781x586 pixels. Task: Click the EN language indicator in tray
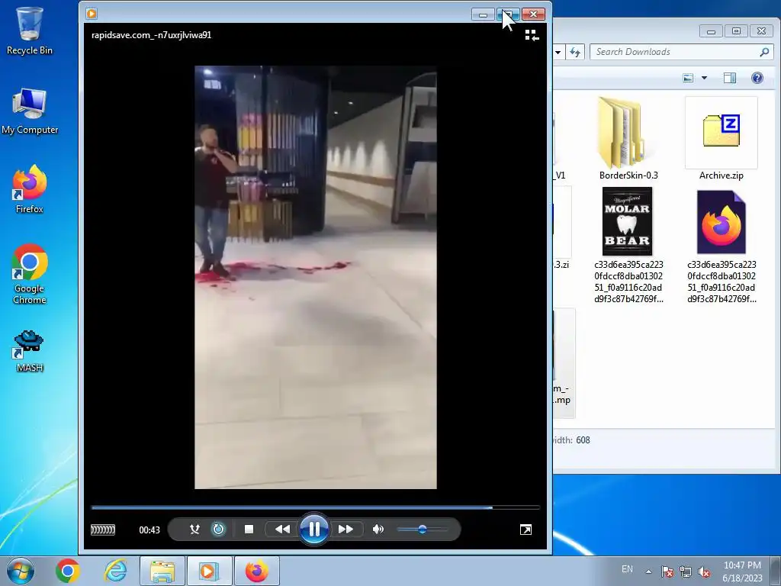click(627, 569)
